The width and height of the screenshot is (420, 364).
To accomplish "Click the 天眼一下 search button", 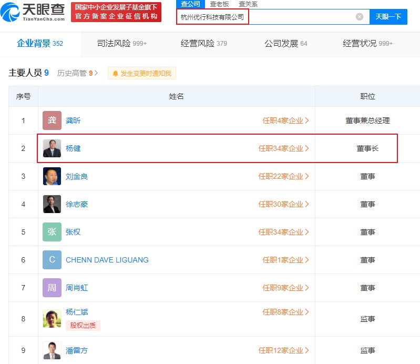I will coord(388,17).
